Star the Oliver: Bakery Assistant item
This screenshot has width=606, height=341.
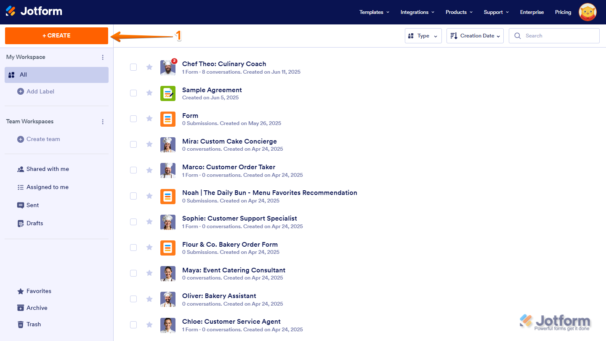149,299
